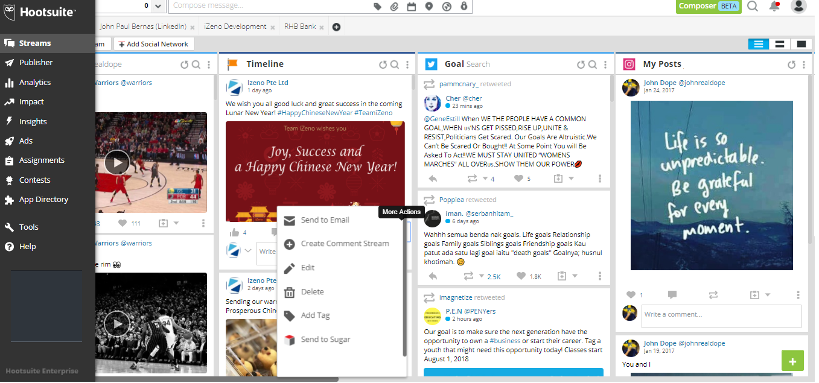This screenshot has width=819, height=383.
Task: Open more options on Cher's tweet
Action: coord(600,179)
